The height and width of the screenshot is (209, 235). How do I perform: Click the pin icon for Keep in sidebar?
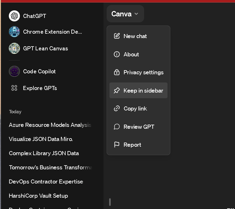click(x=117, y=90)
